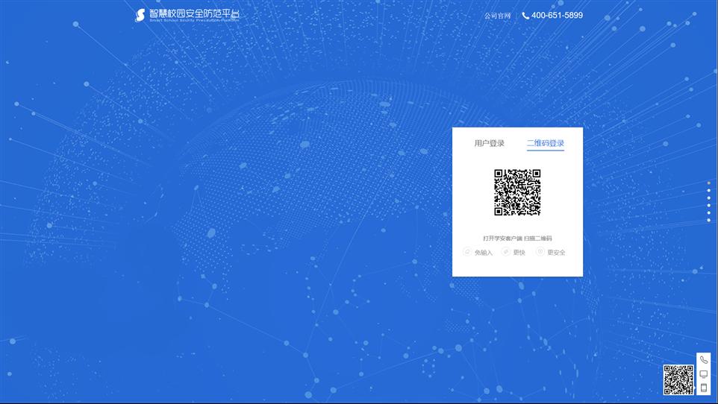
Task: Click the phone icon beside 400-651-5899
Action: pyautogui.click(x=525, y=16)
